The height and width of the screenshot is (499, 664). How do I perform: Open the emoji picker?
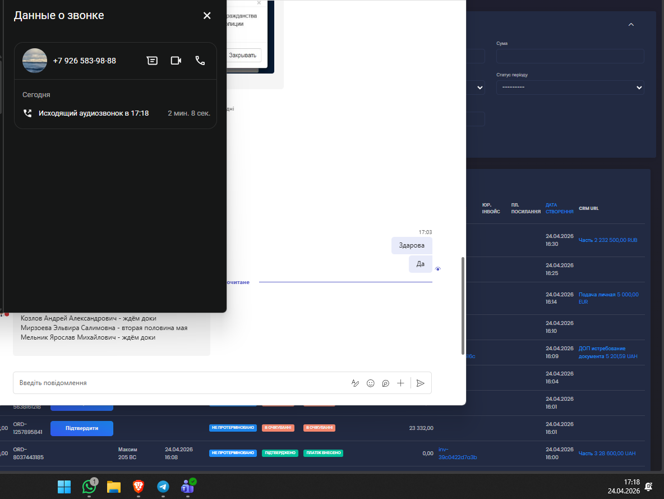tap(371, 383)
